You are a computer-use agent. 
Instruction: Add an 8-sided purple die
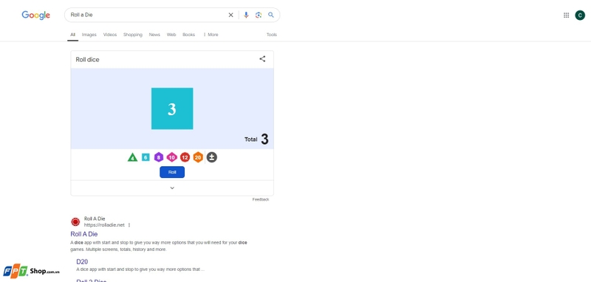159,157
